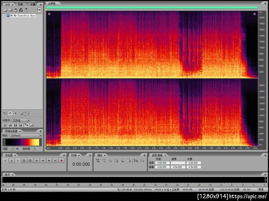269x201 pixels.
Task: Click the black level meter bar
Action: coord(134,180)
